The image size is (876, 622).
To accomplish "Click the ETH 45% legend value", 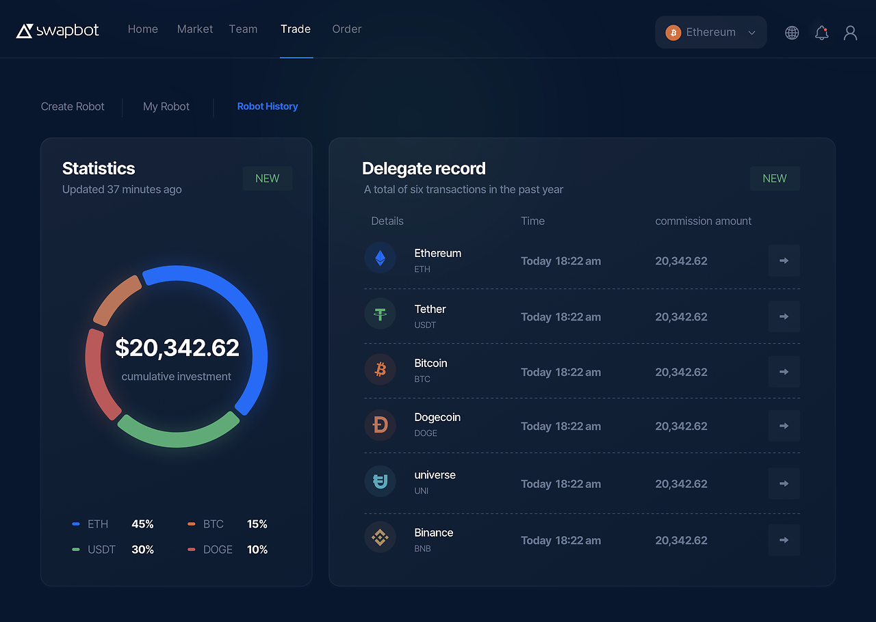I will [142, 524].
